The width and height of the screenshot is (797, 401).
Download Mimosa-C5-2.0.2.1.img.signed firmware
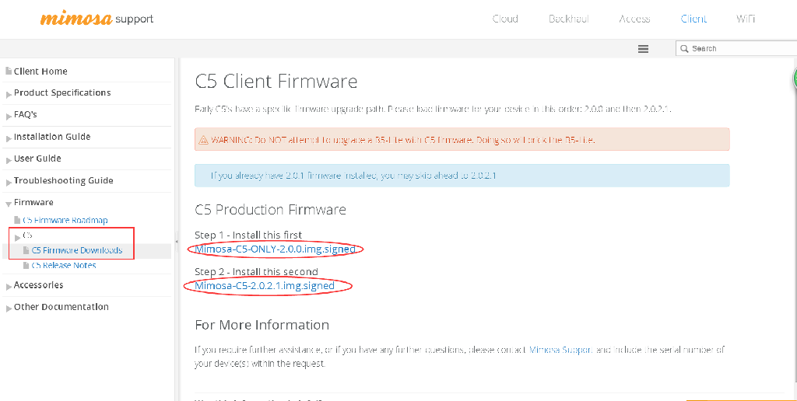click(265, 286)
